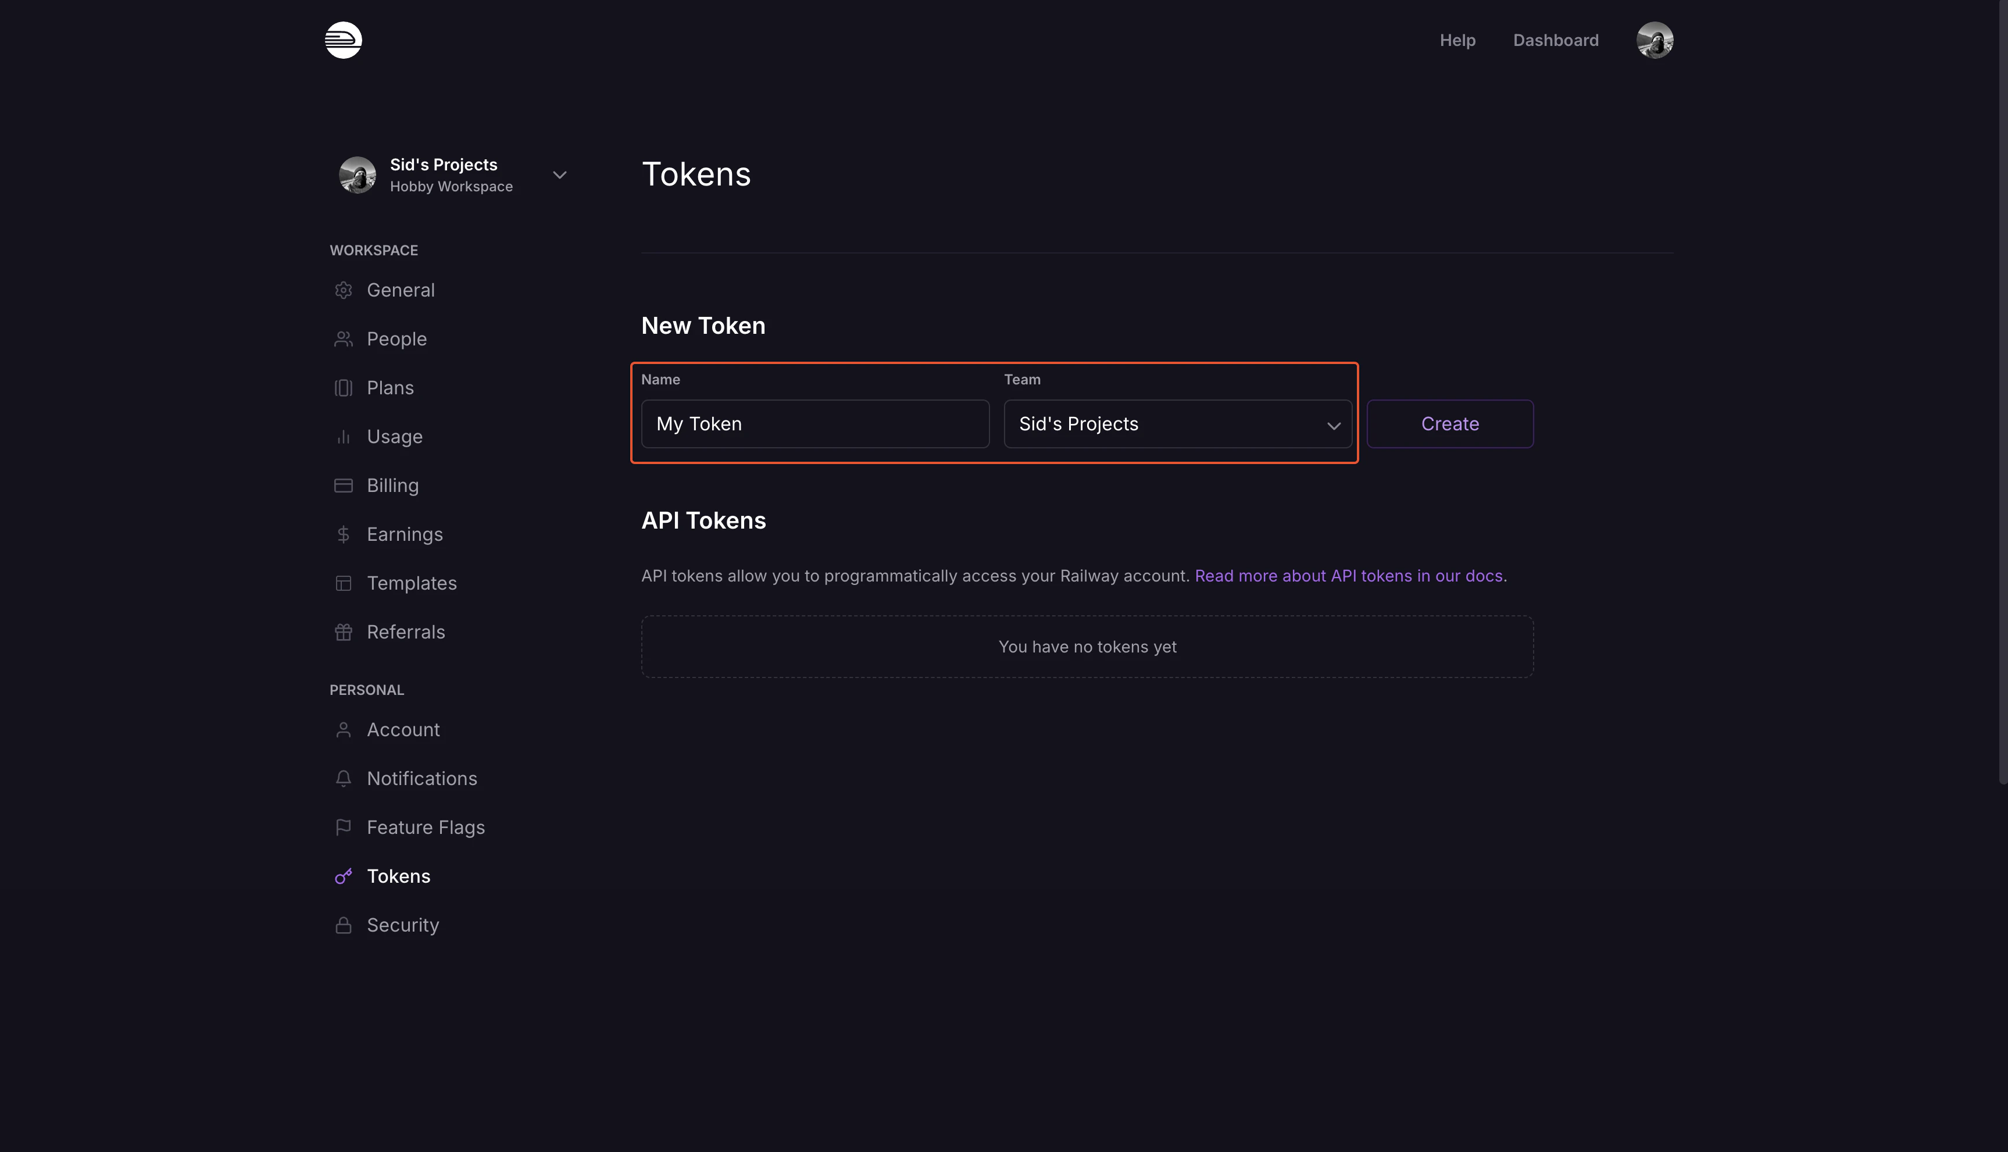This screenshot has height=1152, width=2008.
Task: Click the Create token button
Action: click(1450, 424)
